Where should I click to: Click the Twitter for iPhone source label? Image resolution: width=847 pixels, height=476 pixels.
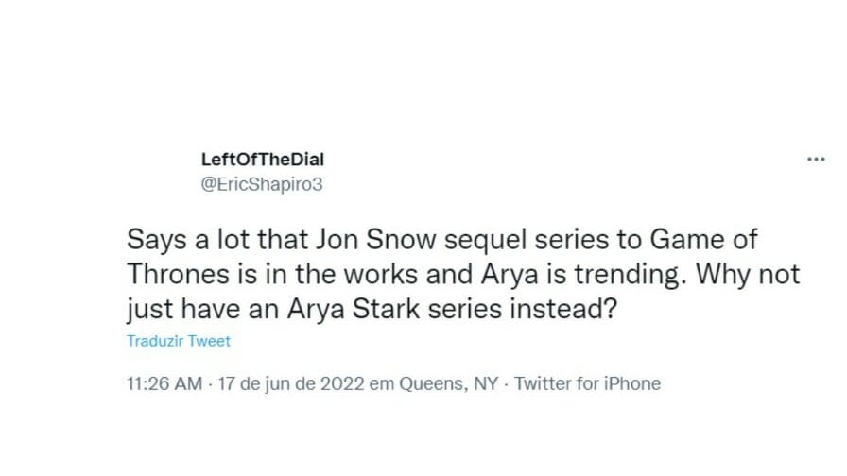[x=587, y=383]
